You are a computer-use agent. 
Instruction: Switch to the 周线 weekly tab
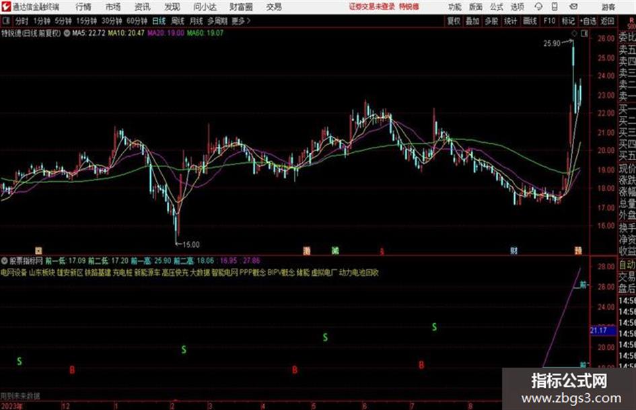click(x=177, y=21)
